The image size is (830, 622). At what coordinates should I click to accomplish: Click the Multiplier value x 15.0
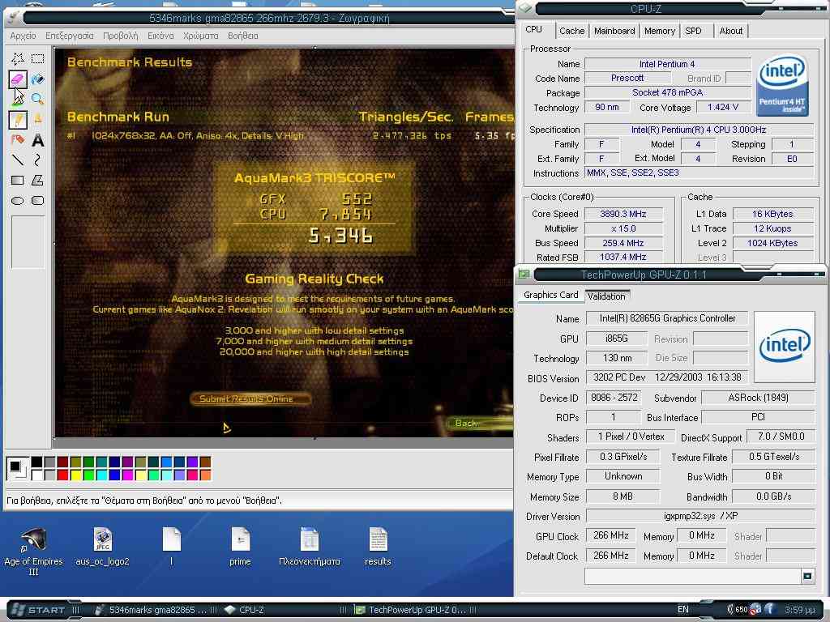(x=623, y=228)
